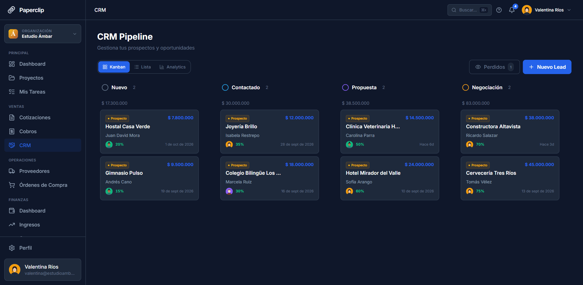Screen dimensions: 583x285
Task: Click the $ 83.000.000 Negociación column total
Action: point(476,103)
